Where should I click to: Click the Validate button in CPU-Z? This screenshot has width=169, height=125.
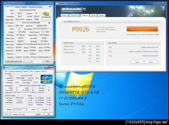[x=38, y=114]
